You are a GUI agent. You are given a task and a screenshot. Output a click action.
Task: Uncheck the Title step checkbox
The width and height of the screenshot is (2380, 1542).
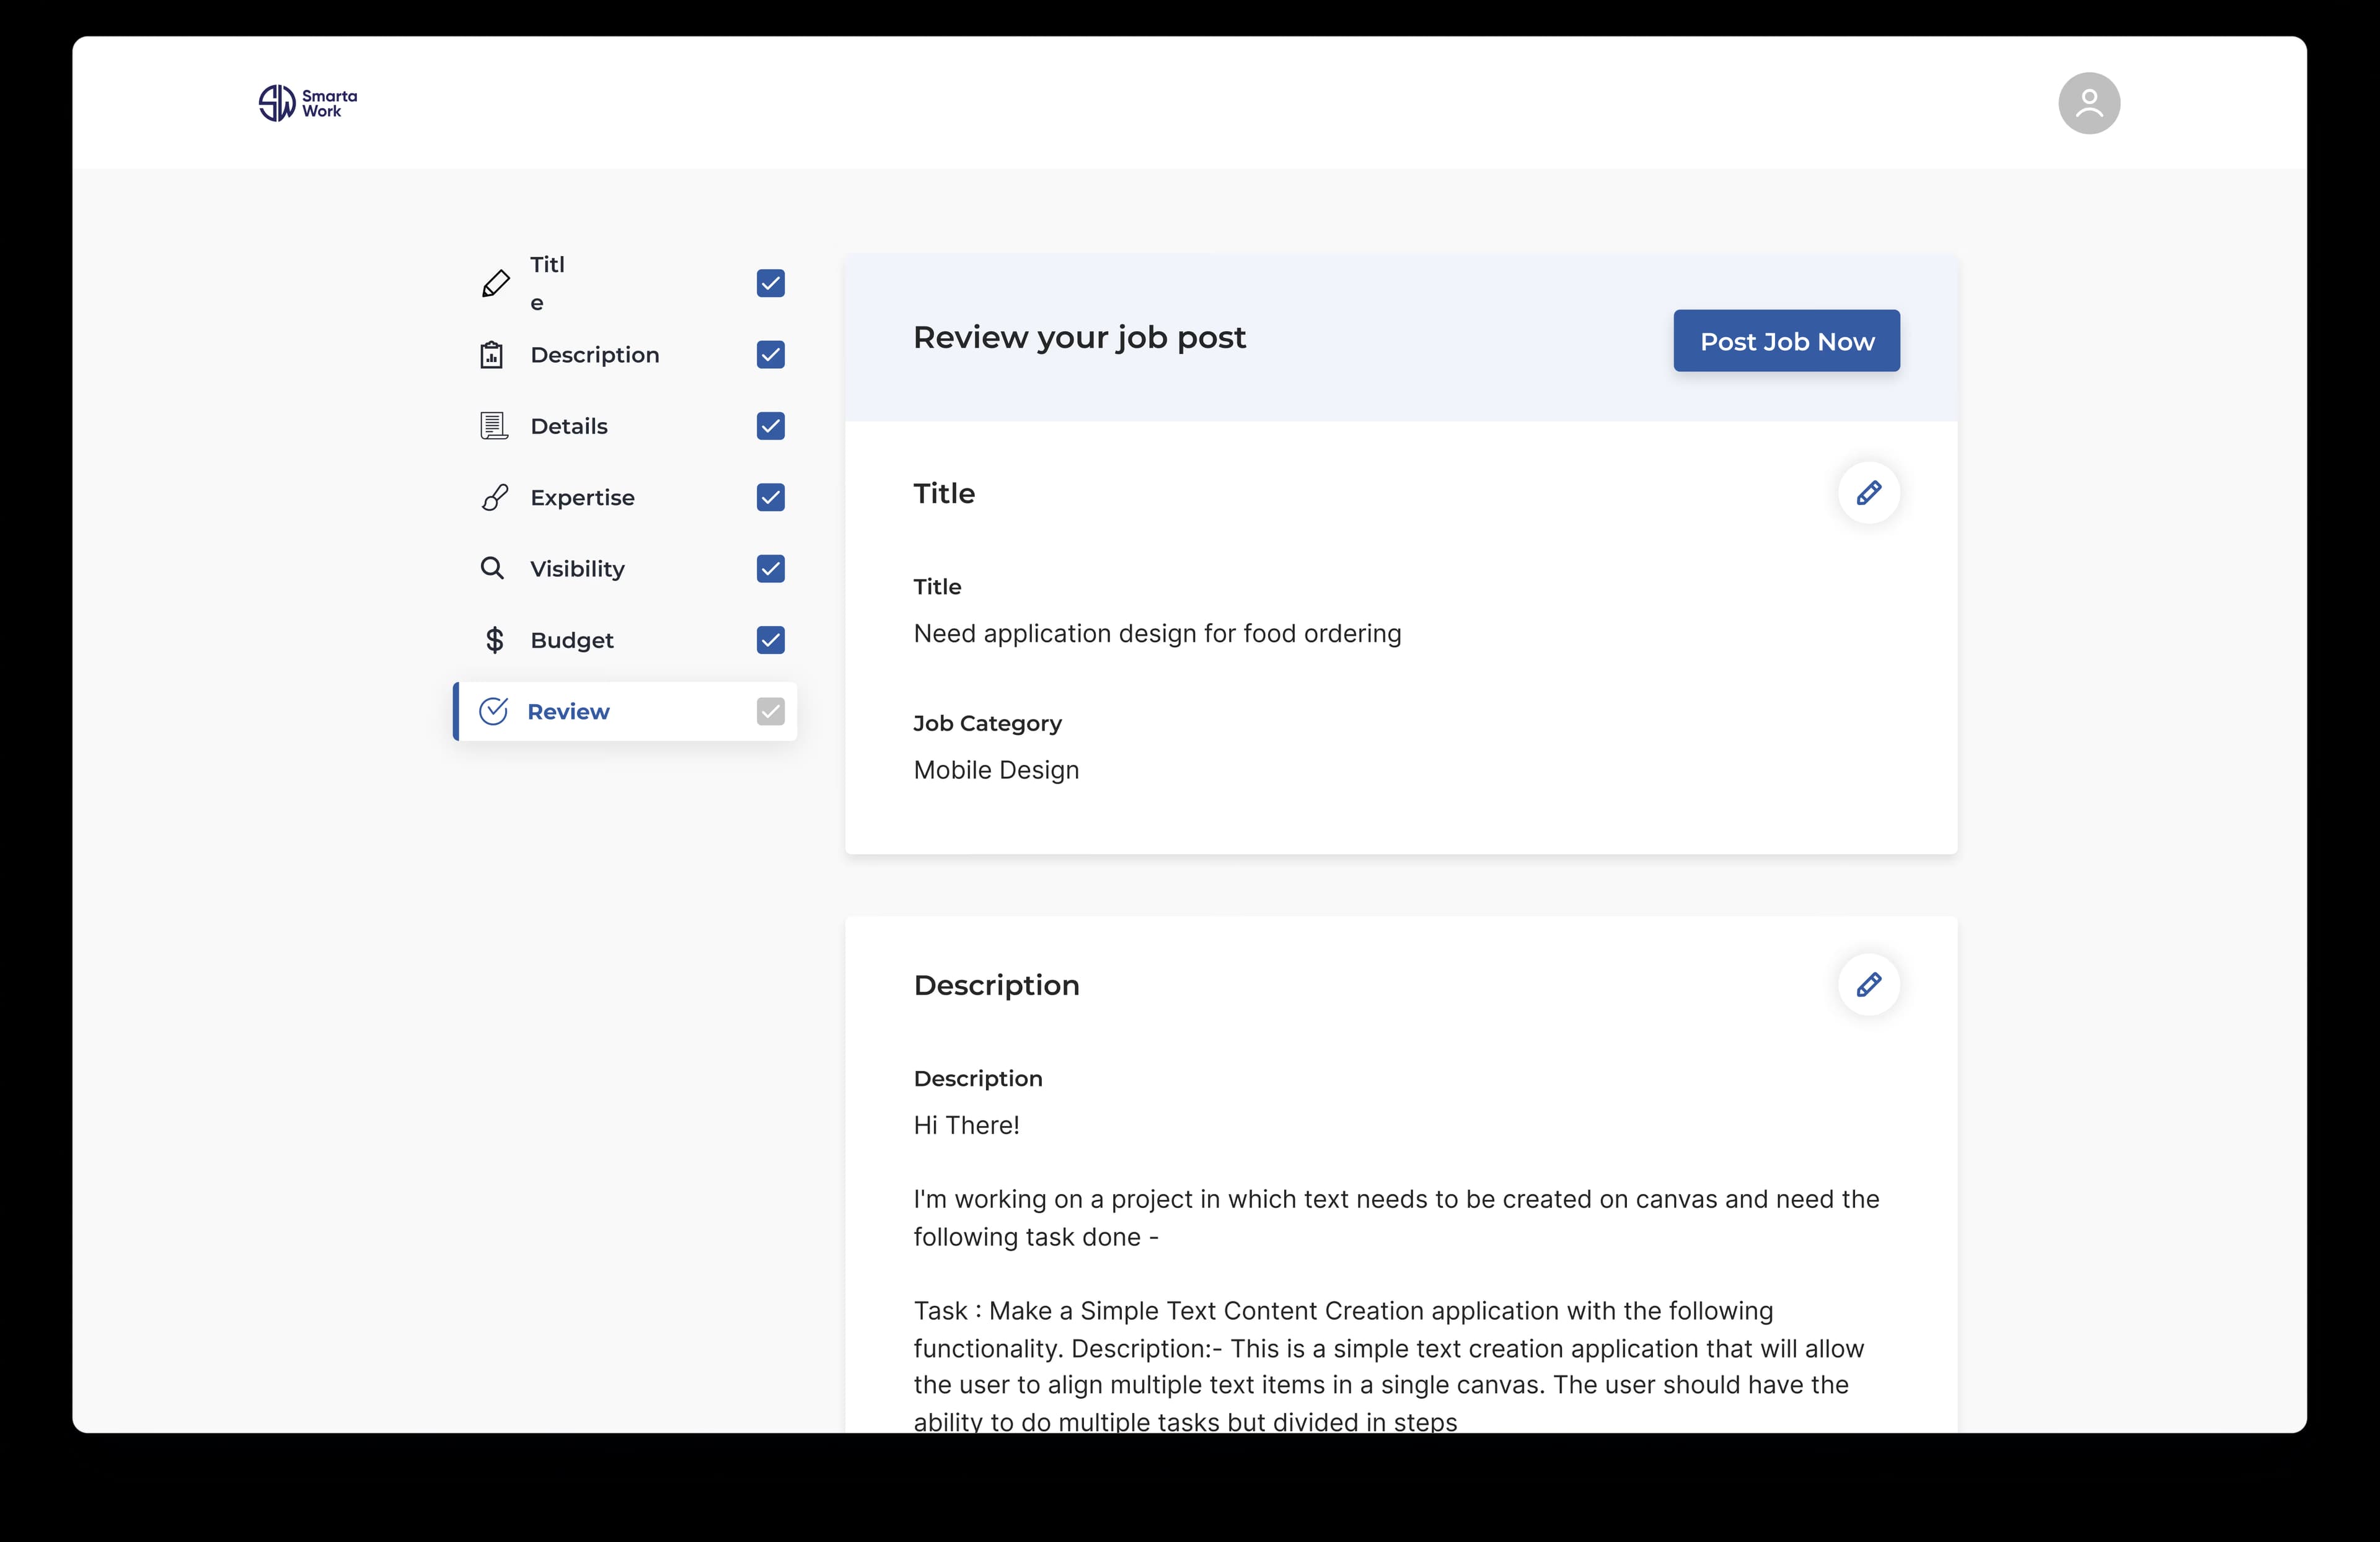click(770, 284)
